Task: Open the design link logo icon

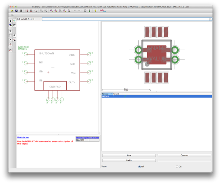Action: tap(103, 11)
